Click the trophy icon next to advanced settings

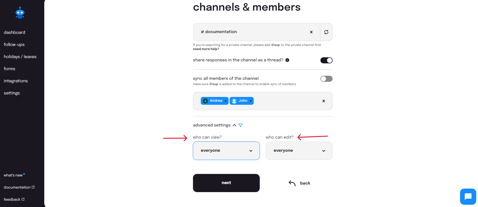point(240,125)
